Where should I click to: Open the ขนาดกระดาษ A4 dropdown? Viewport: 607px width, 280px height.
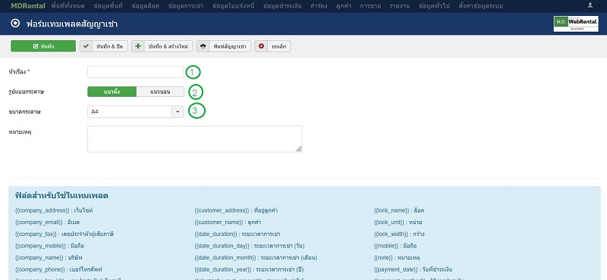coord(136,111)
